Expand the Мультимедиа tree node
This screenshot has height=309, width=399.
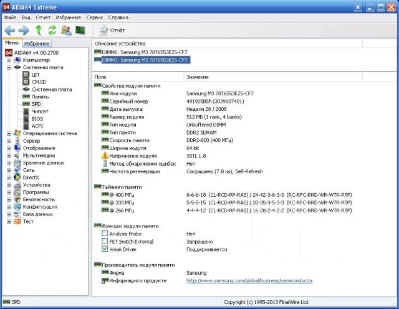click(9, 155)
